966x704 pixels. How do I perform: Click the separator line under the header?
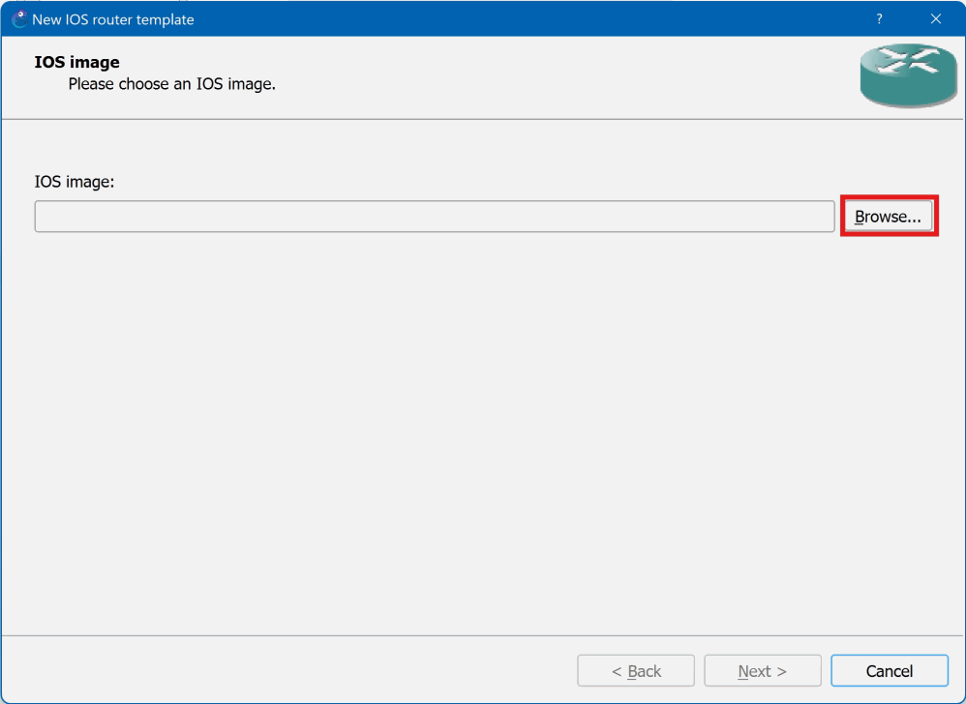(482, 119)
